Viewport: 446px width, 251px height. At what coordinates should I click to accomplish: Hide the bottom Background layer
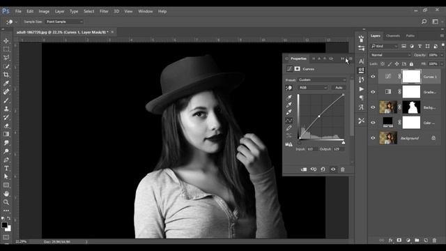tap(374, 138)
